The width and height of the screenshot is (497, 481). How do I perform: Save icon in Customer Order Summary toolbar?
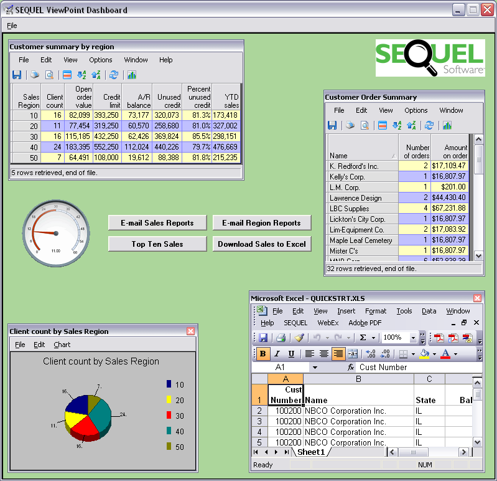332,125
